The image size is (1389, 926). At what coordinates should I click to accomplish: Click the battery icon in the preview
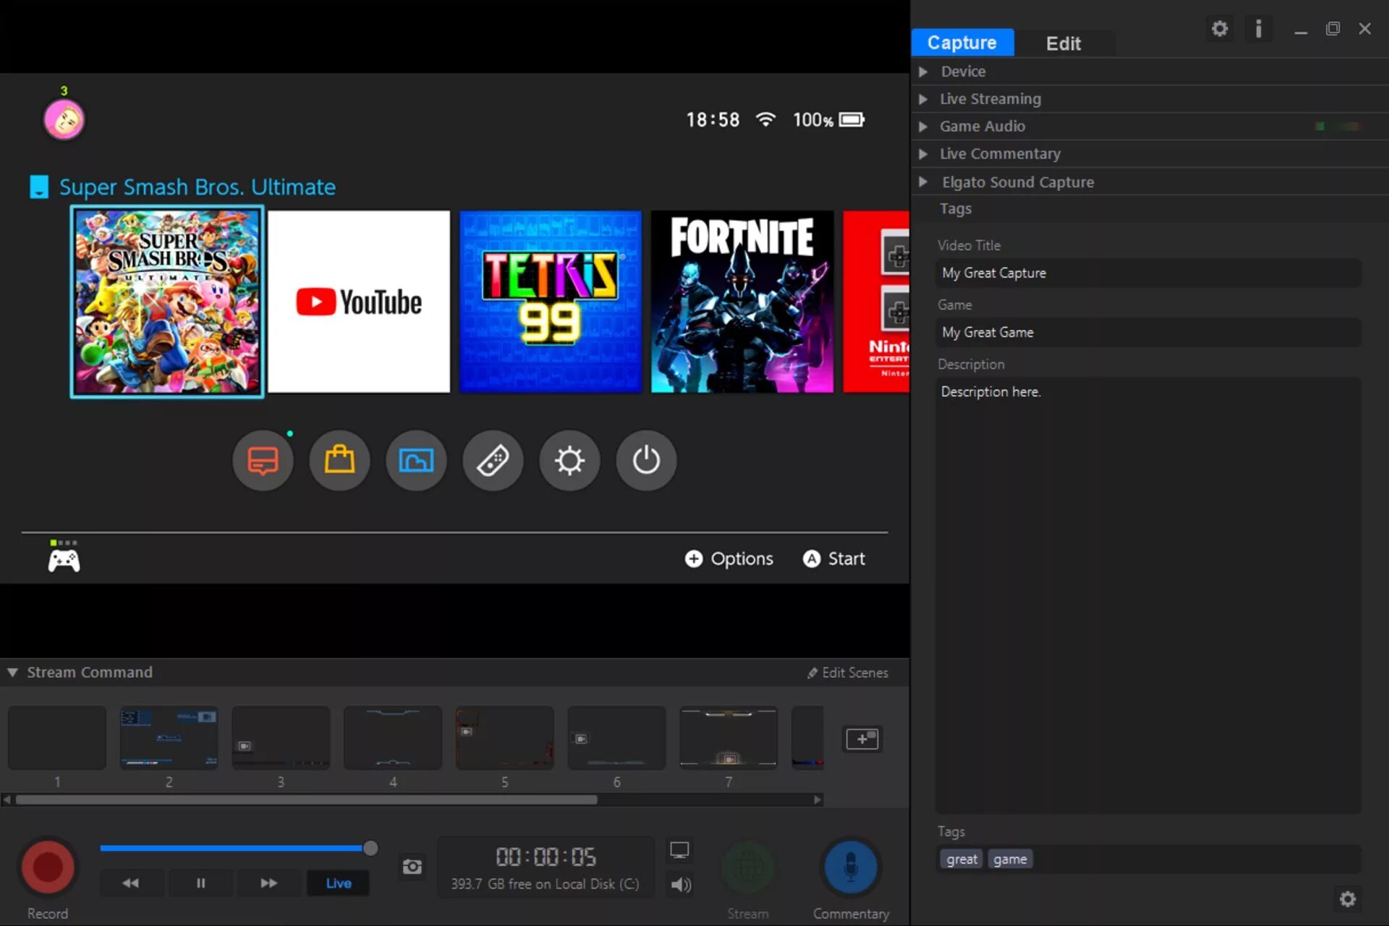coord(851,119)
